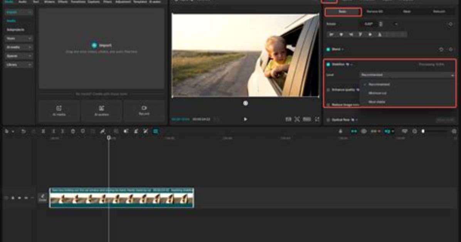Viewport: 461px width, 242px height.
Task: Open the Transitions top tab
Action: (x=78, y=2)
